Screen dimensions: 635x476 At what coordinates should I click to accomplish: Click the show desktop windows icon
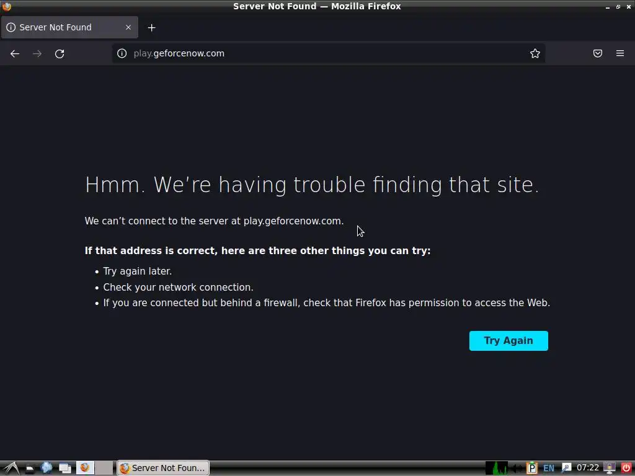pyautogui.click(x=64, y=469)
